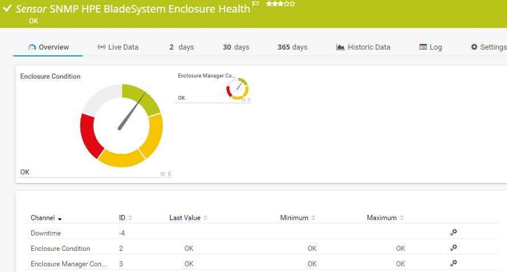Screen dimensions: 507x272
Task: Set sensor priority using the star rating
Action: tap(280, 4)
